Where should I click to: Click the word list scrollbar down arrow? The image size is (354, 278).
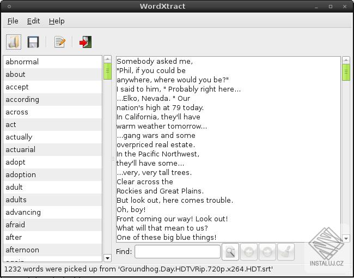click(107, 258)
